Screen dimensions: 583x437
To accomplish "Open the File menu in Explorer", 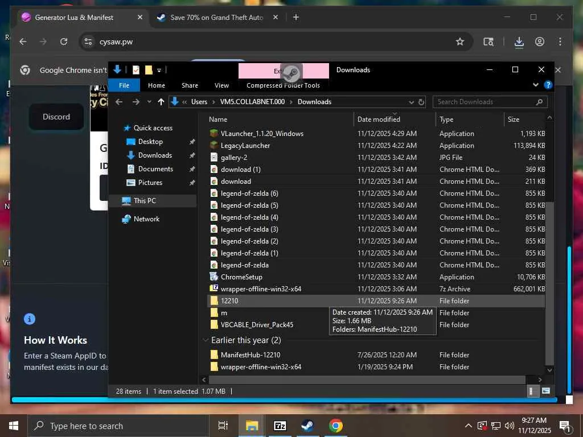I will click(x=124, y=85).
